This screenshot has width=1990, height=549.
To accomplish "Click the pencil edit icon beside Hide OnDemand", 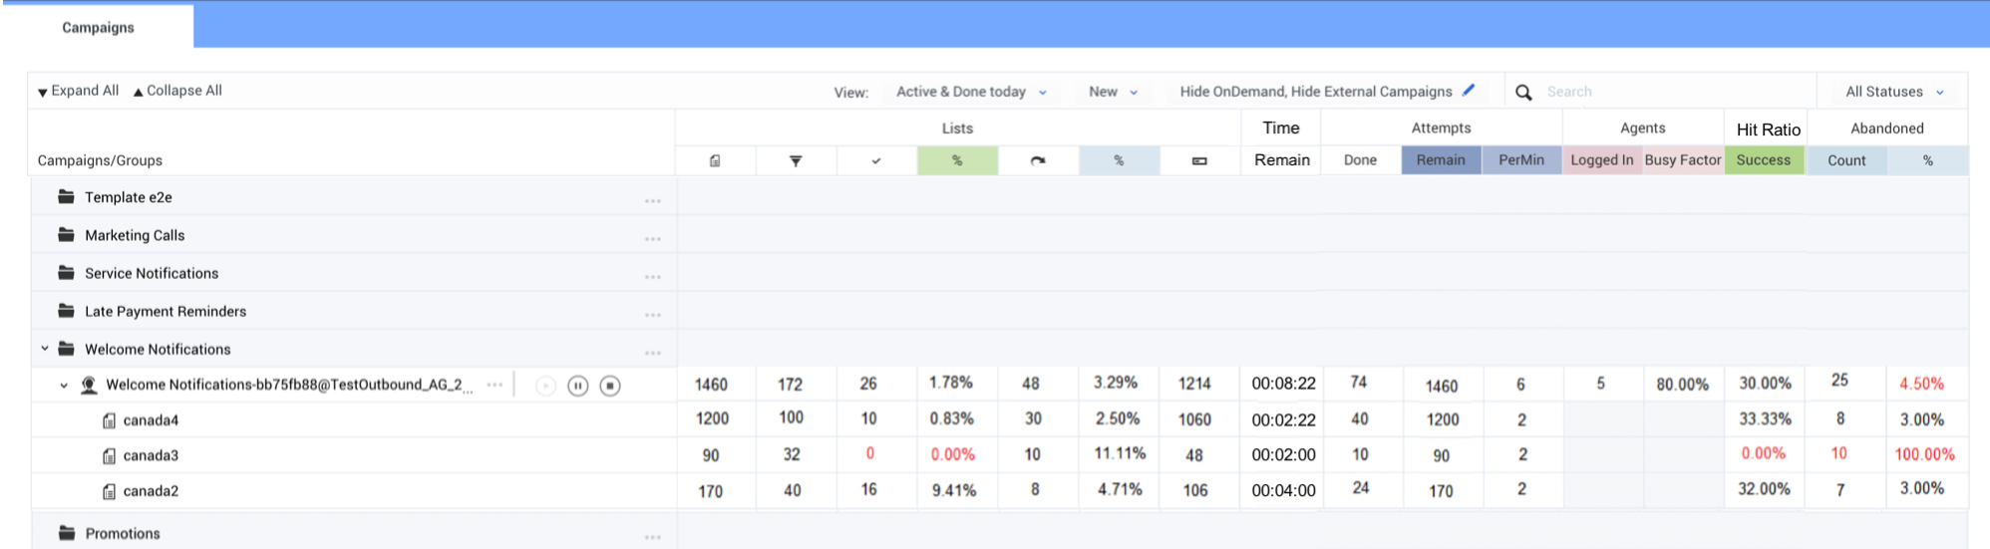I will 1469,91.
